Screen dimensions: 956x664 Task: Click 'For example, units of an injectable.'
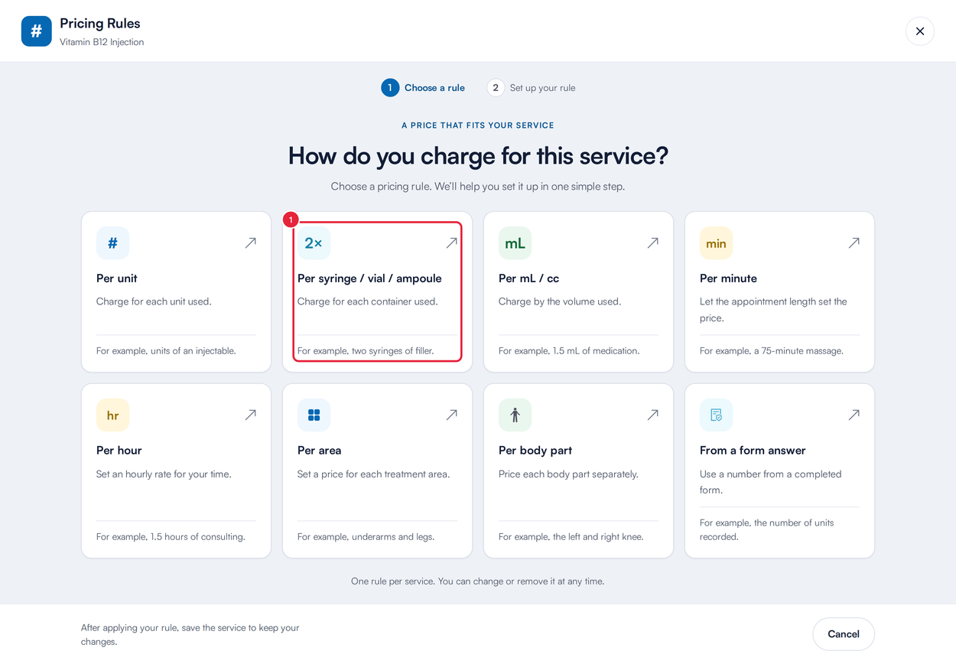click(166, 351)
